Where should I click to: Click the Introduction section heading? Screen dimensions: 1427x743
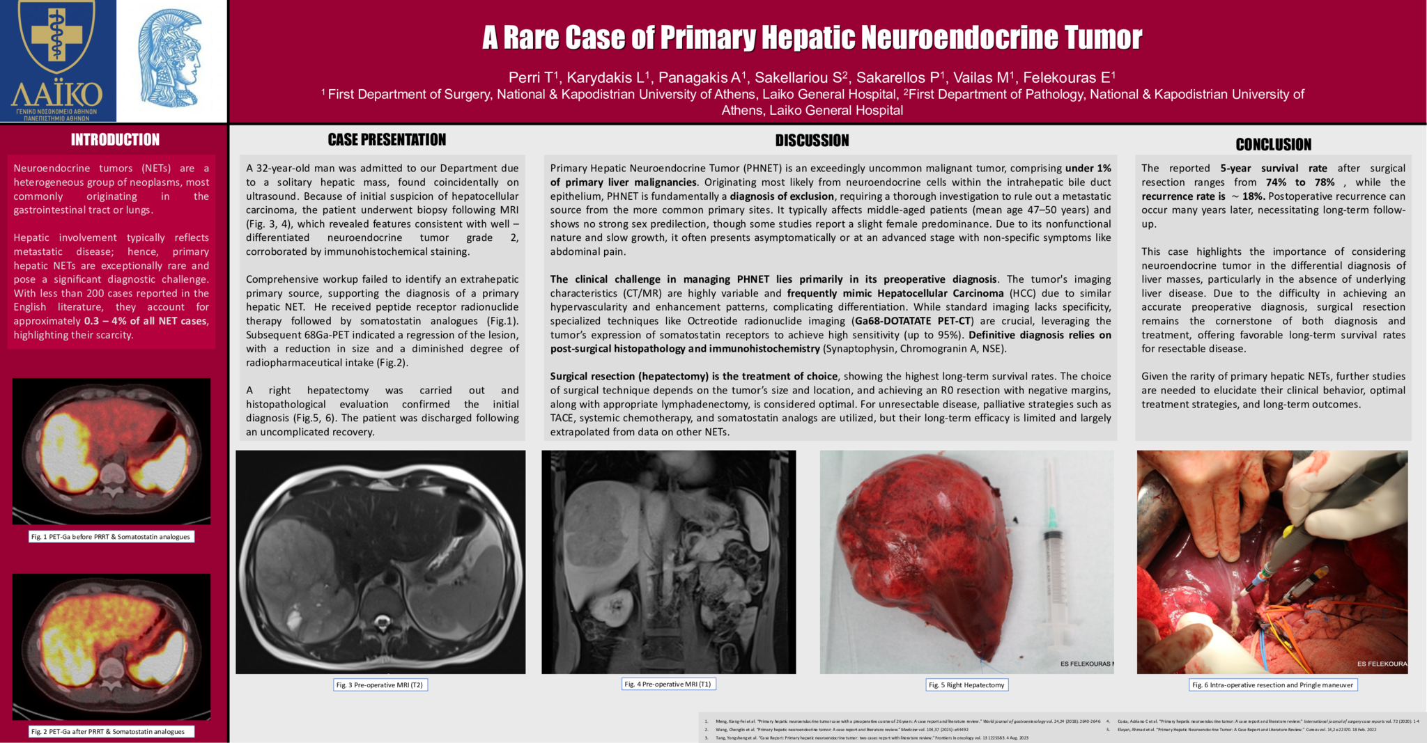coord(115,140)
